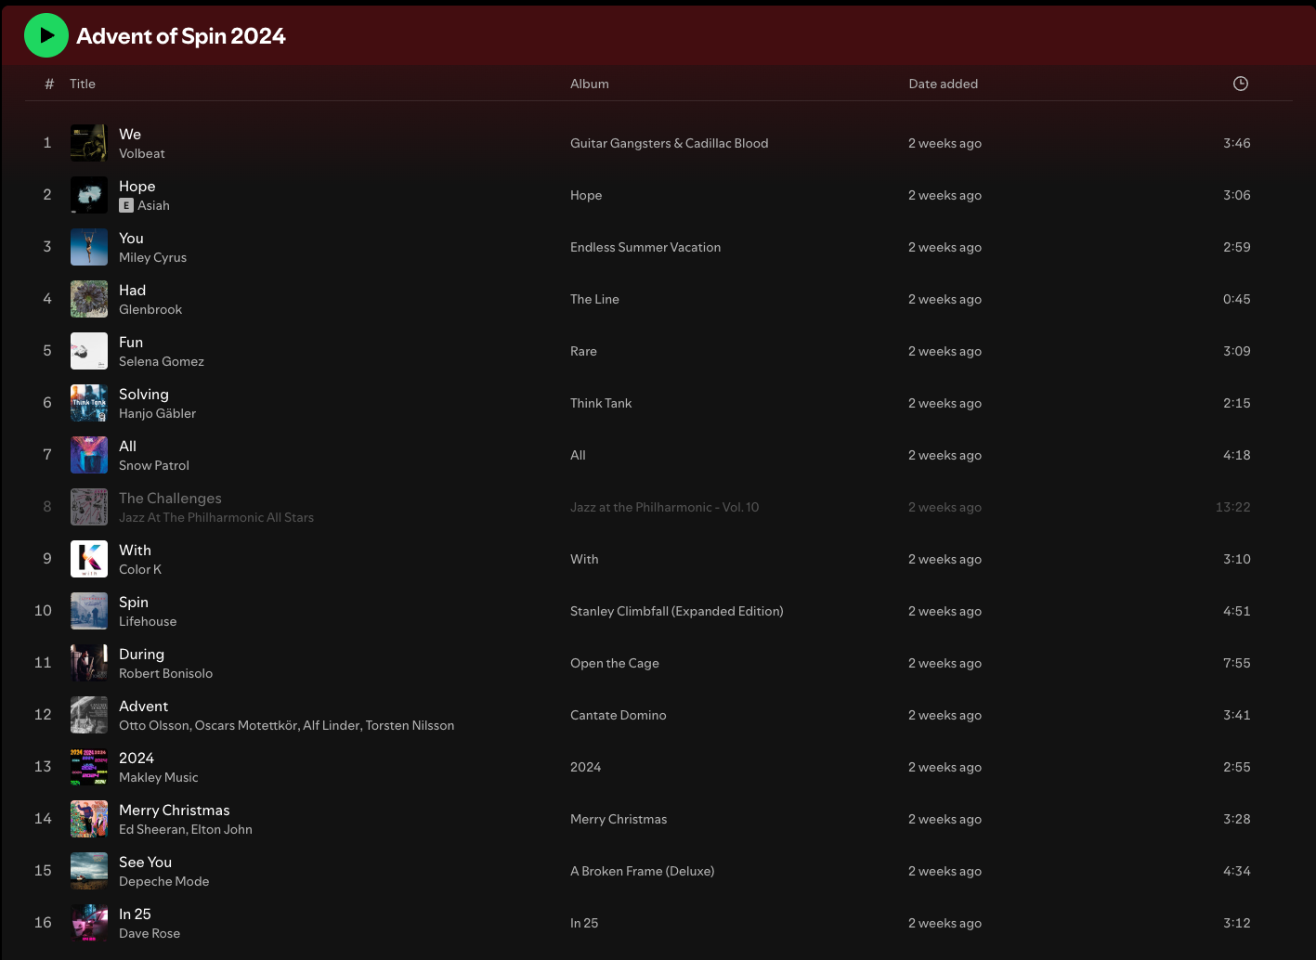The height and width of the screenshot is (960, 1316).
Task: Open the Merry Christmas track cover thumbnail
Action: click(x=89, y=819)
